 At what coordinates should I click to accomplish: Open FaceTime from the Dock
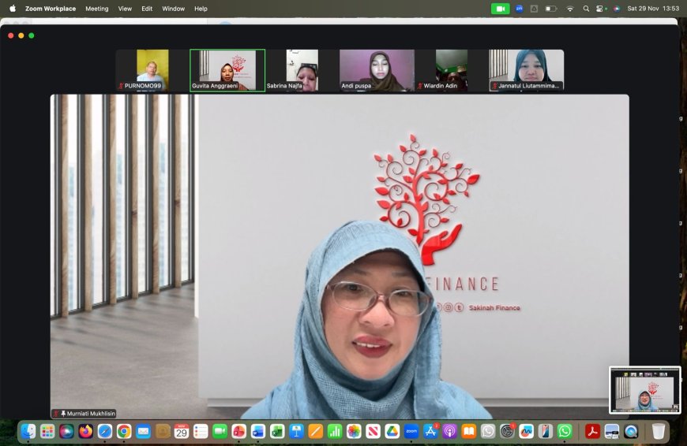(x=220, y=432)
